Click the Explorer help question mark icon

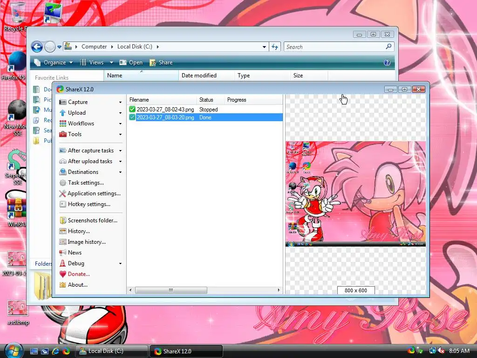click(x=387, y=62)
